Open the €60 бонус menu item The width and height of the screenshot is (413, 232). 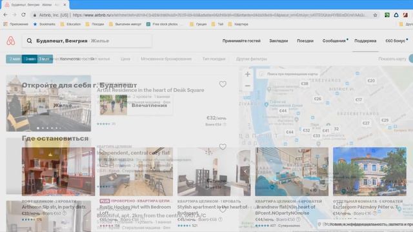click(x=395, y=41)
